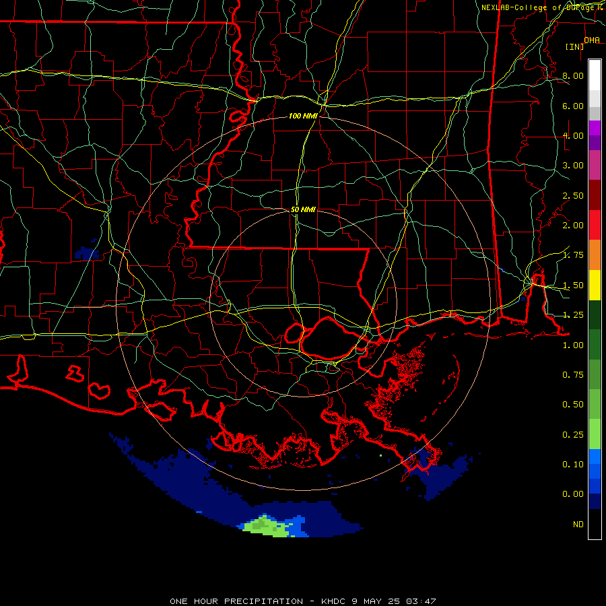Click the 0.75 scale label

click(x=573, y=375)
